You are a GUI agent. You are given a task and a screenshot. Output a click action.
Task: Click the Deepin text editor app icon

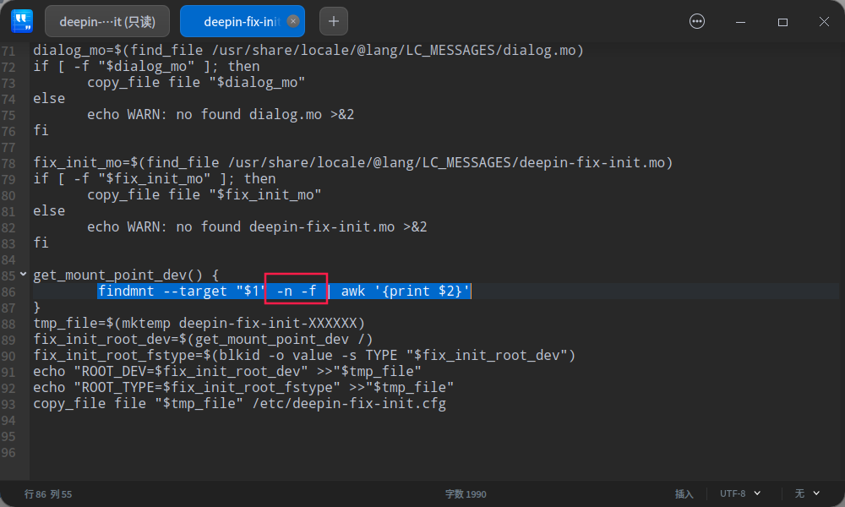(x=22, y=21)
